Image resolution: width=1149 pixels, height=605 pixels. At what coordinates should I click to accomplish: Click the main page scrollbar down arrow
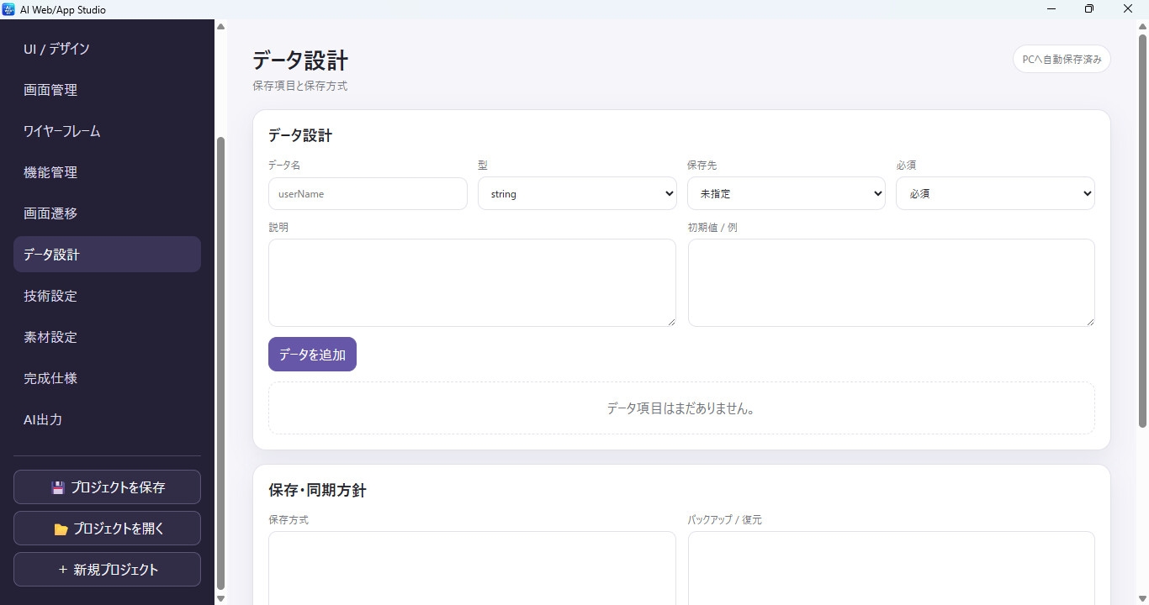tap(1143, 598)
